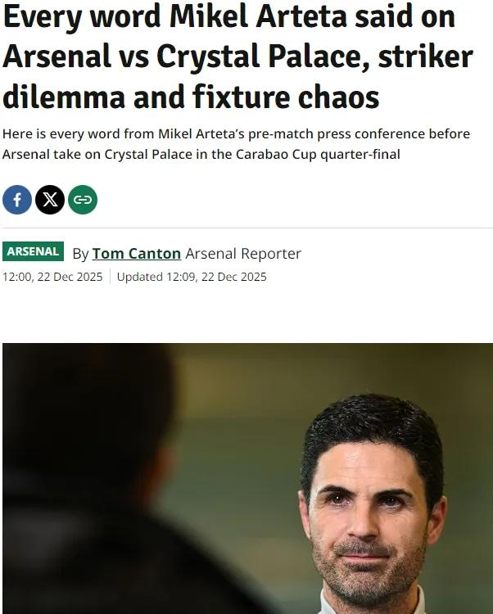Viewport: 493px width, 614px height.
Task: Share the article on X
Action: tap(50, 200)
